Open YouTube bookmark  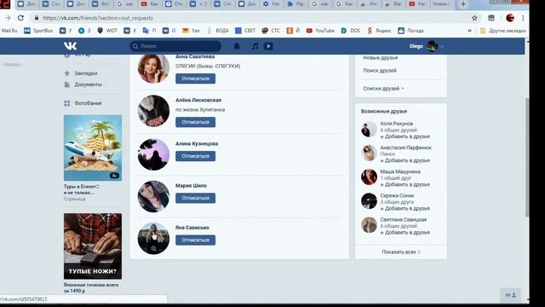pos(320,31)
